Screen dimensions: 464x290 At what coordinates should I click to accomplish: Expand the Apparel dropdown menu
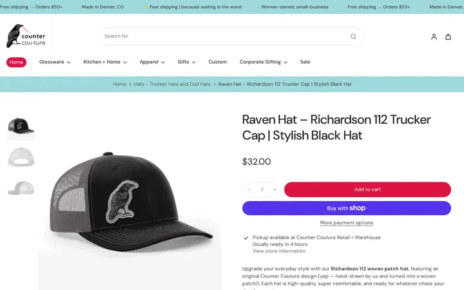pos(152,62)
